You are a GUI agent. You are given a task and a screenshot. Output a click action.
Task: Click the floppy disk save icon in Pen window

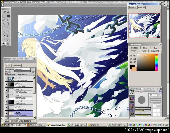coord(160,92)
